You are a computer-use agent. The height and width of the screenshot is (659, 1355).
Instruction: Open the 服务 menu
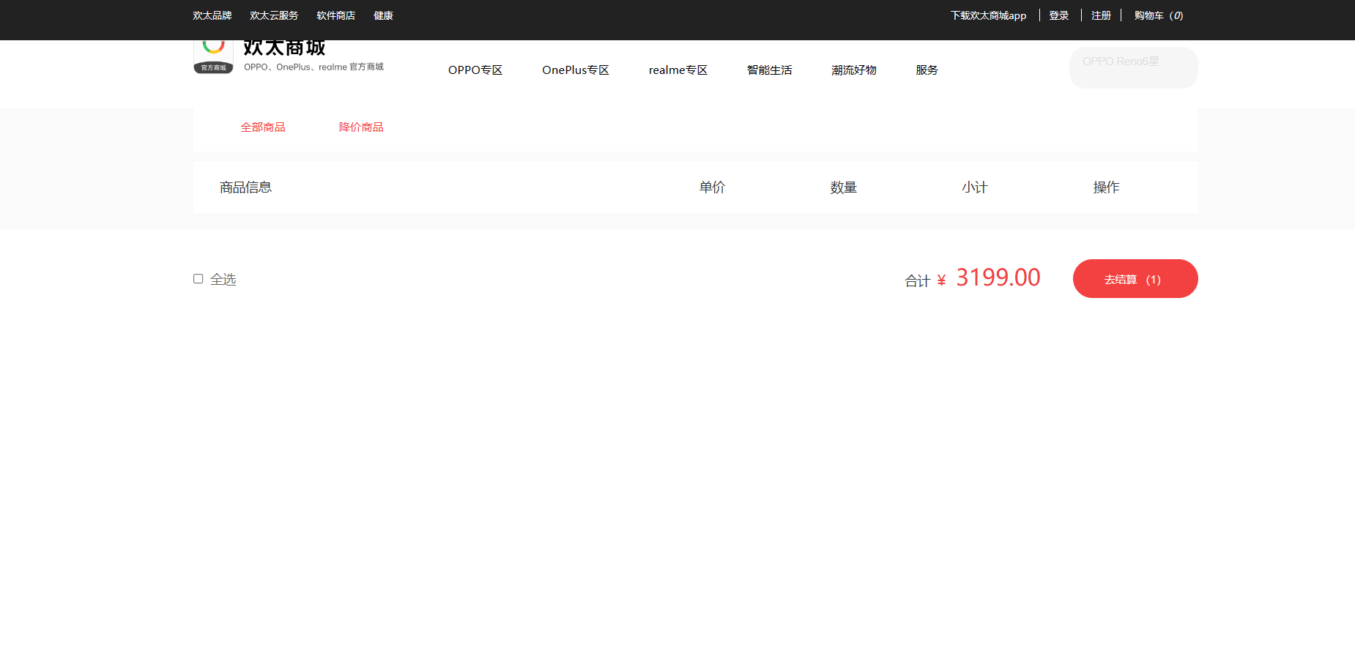tap(927, 70)
